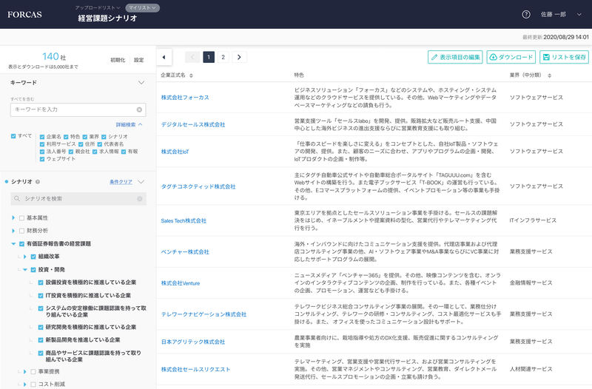
Task: Uncheck the 特色 keyword checkbox
Action: point(66,137)
